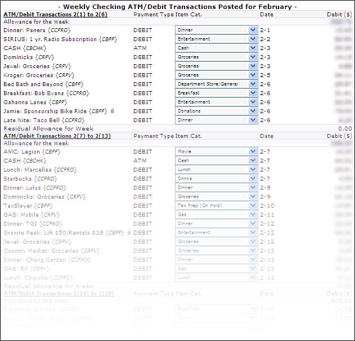Open the category dropdown for Dinner: Panera
Viewport: 355px width, 341px height.
[216, 30]
